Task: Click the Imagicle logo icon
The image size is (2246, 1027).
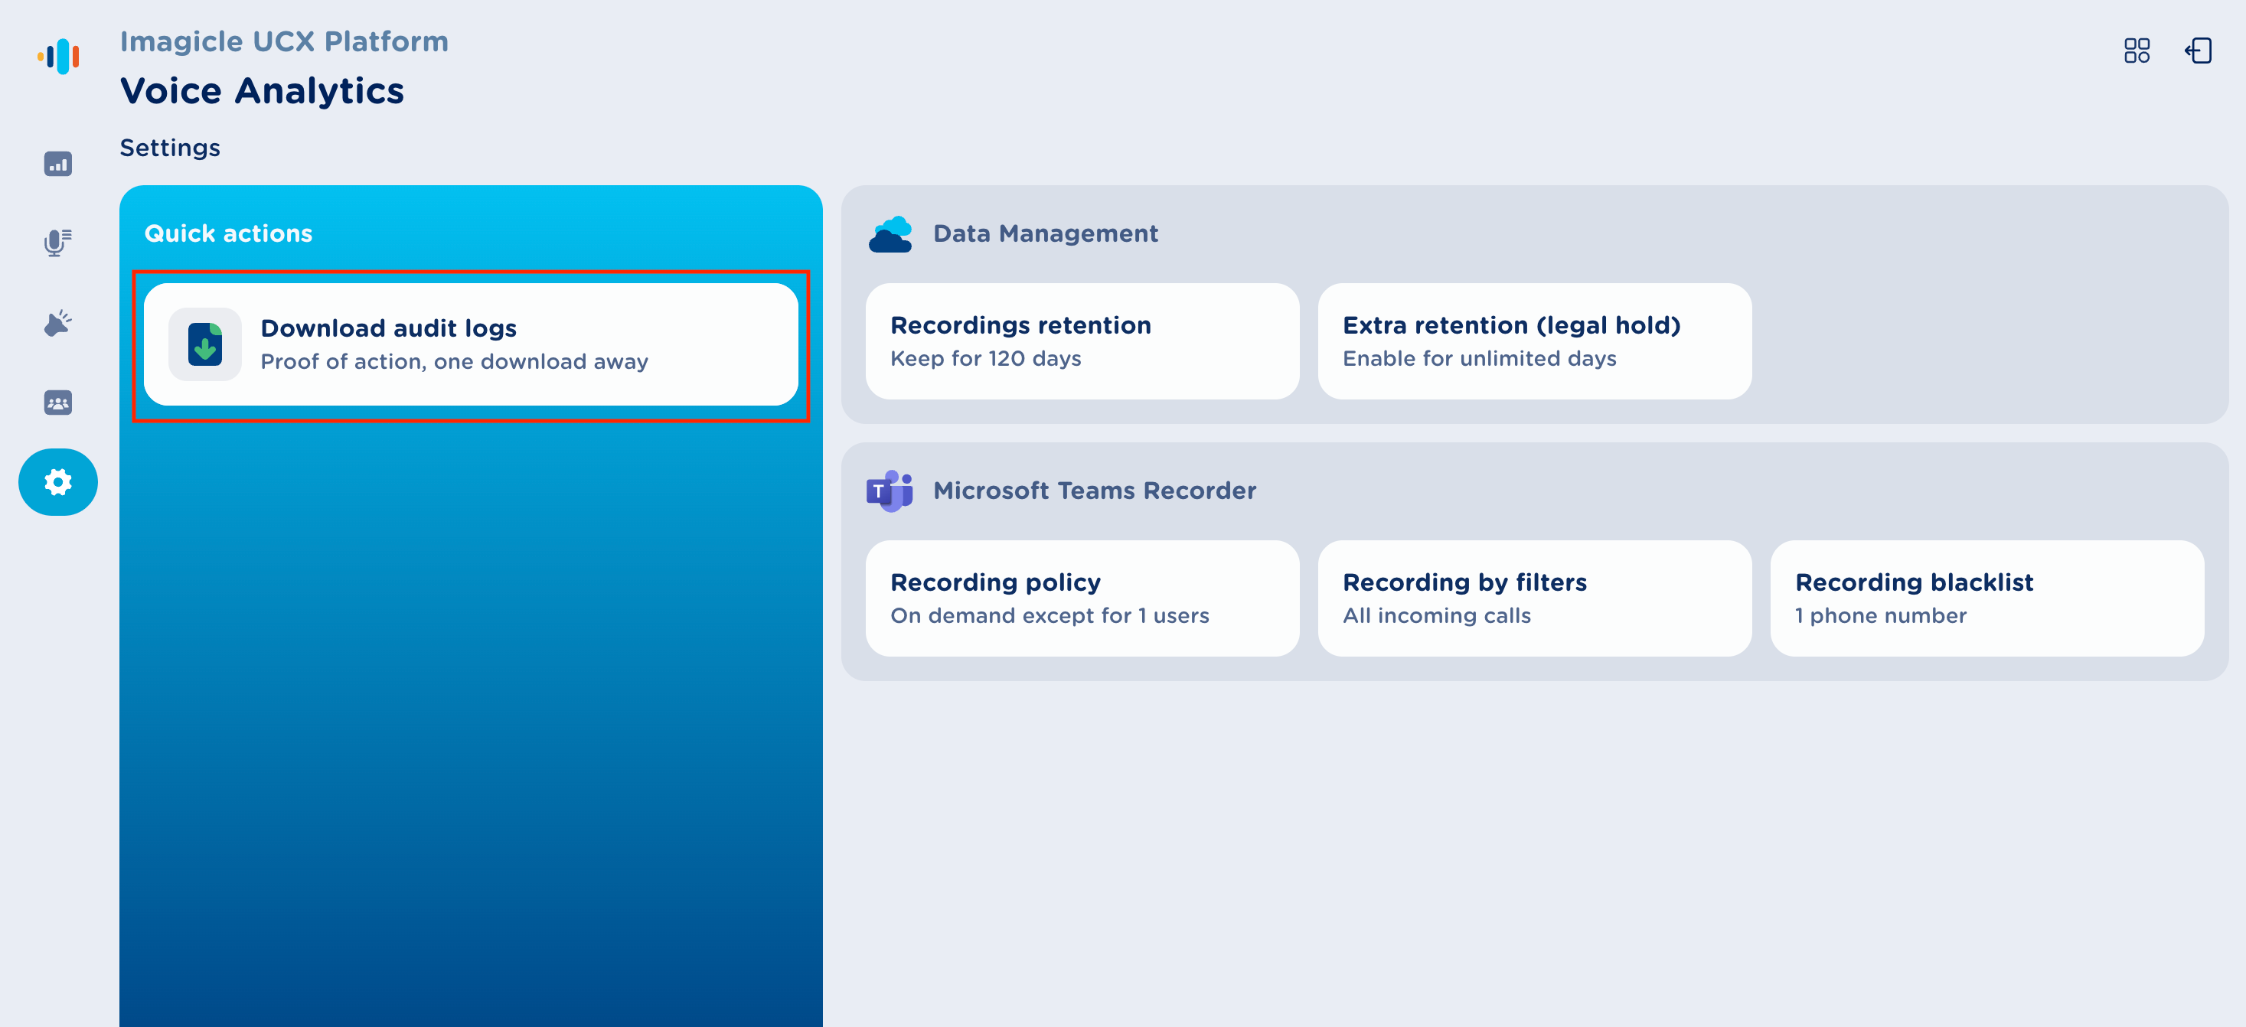Action: pos(58,57)
